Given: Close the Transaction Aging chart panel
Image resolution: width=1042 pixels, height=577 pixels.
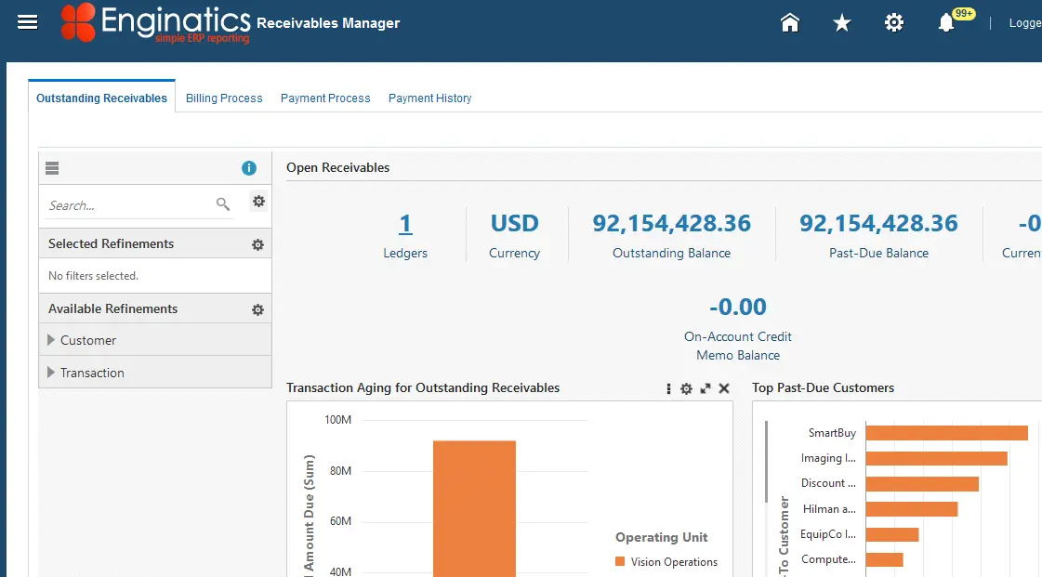Looking at the screenshot, I should pos(724,388).
